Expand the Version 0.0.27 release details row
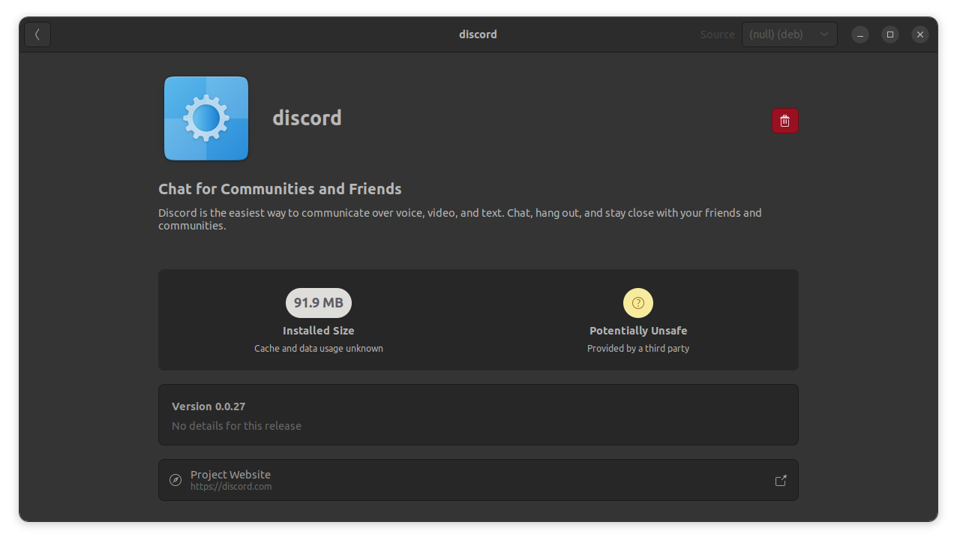 (x=478, y=415)
